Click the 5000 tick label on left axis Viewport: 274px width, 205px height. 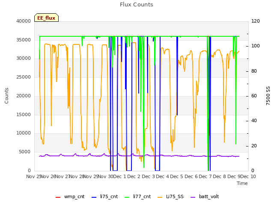pos(25,152)
